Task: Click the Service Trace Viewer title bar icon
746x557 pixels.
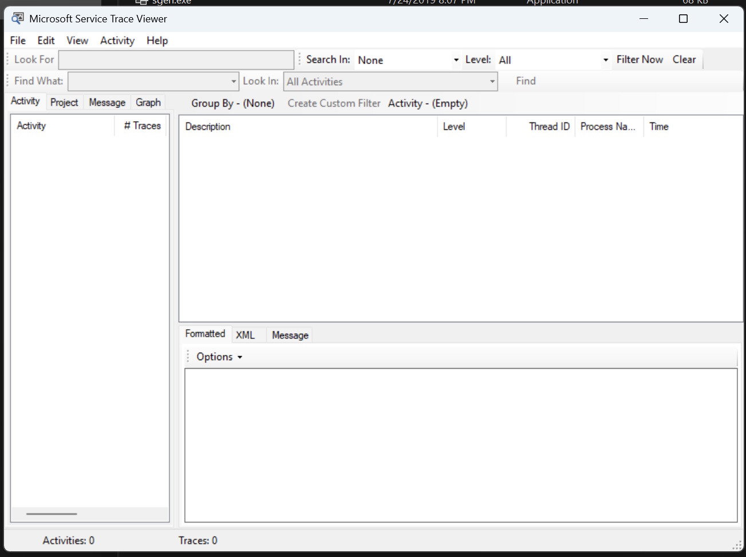Action: click(x=18, y=18)
